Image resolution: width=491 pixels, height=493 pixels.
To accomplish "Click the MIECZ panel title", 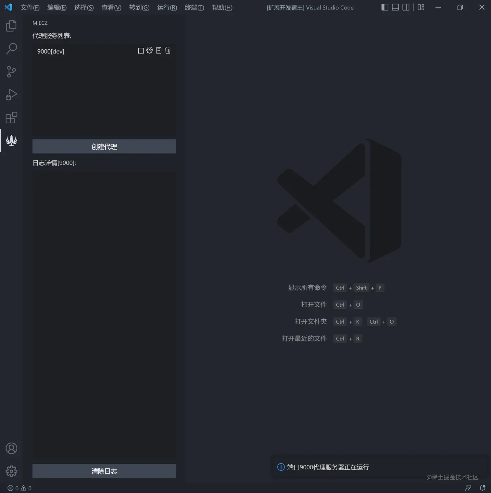I will pos(40,23).
